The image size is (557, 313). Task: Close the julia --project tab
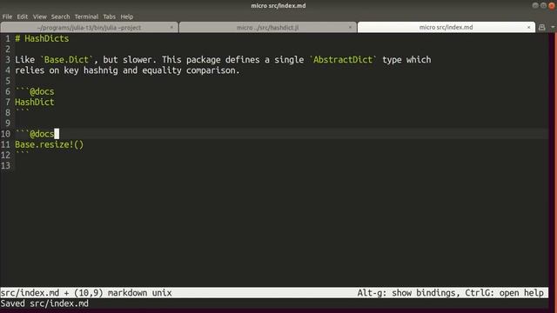click(x=171, y=27)
